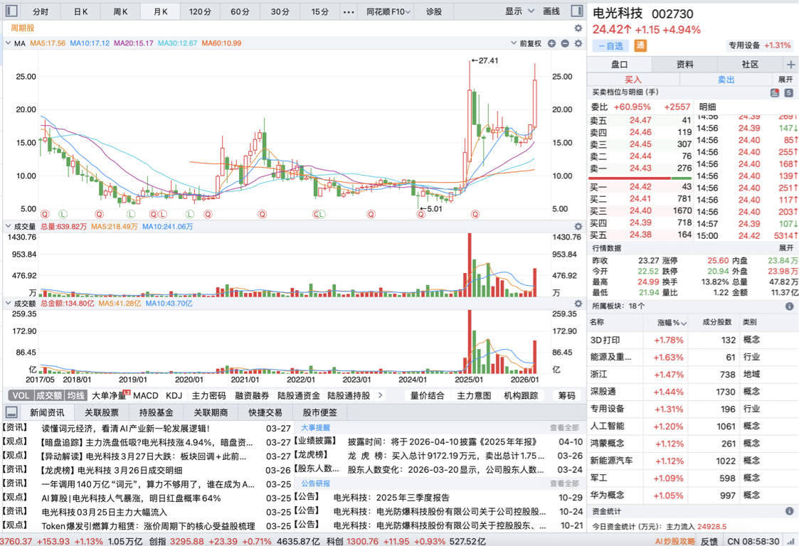Collapse the MA indicator row chevron
This screenshot has width=799, height=546.
tap(8, 43)
